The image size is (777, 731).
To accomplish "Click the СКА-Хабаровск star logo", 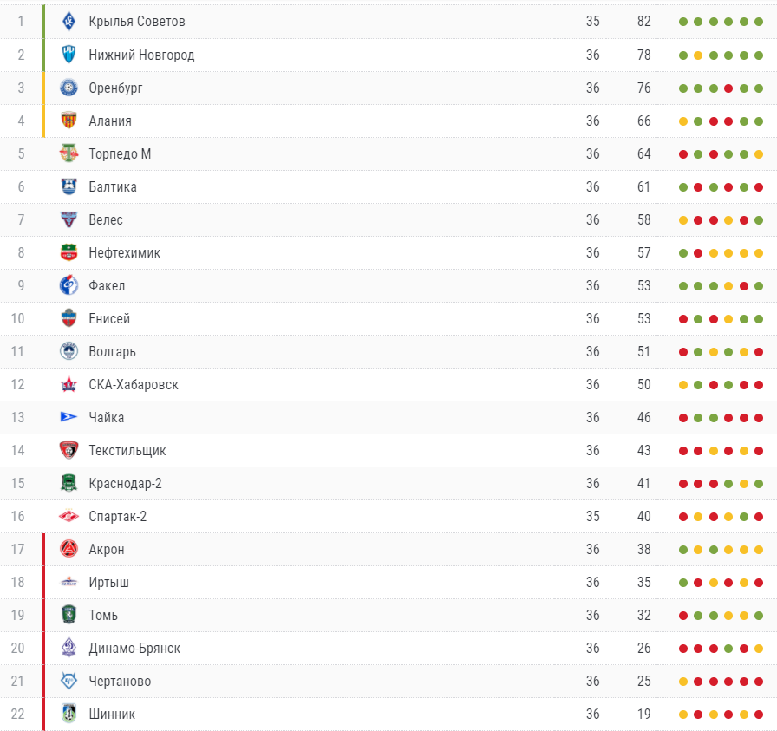I will coord(69,384).
